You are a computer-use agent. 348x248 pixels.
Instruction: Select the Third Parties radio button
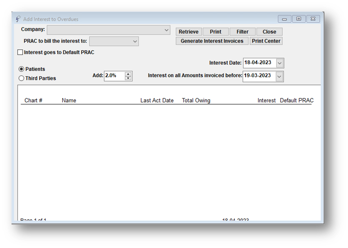click(x=21, y=78)
